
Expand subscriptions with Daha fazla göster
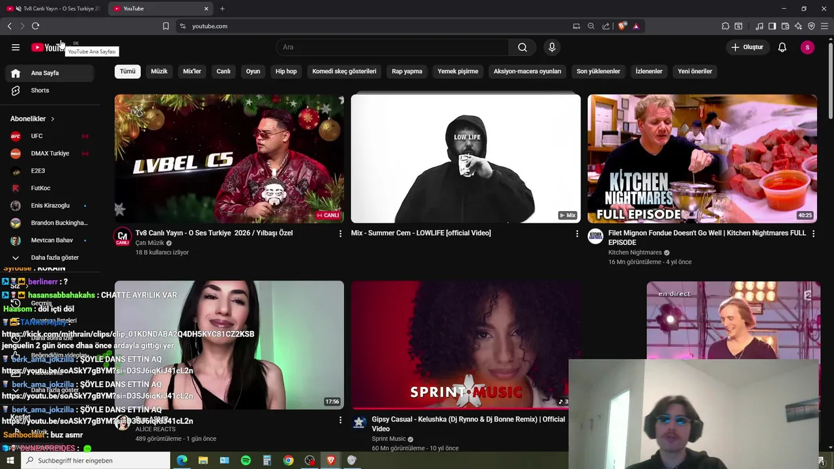tap(50, 257)
